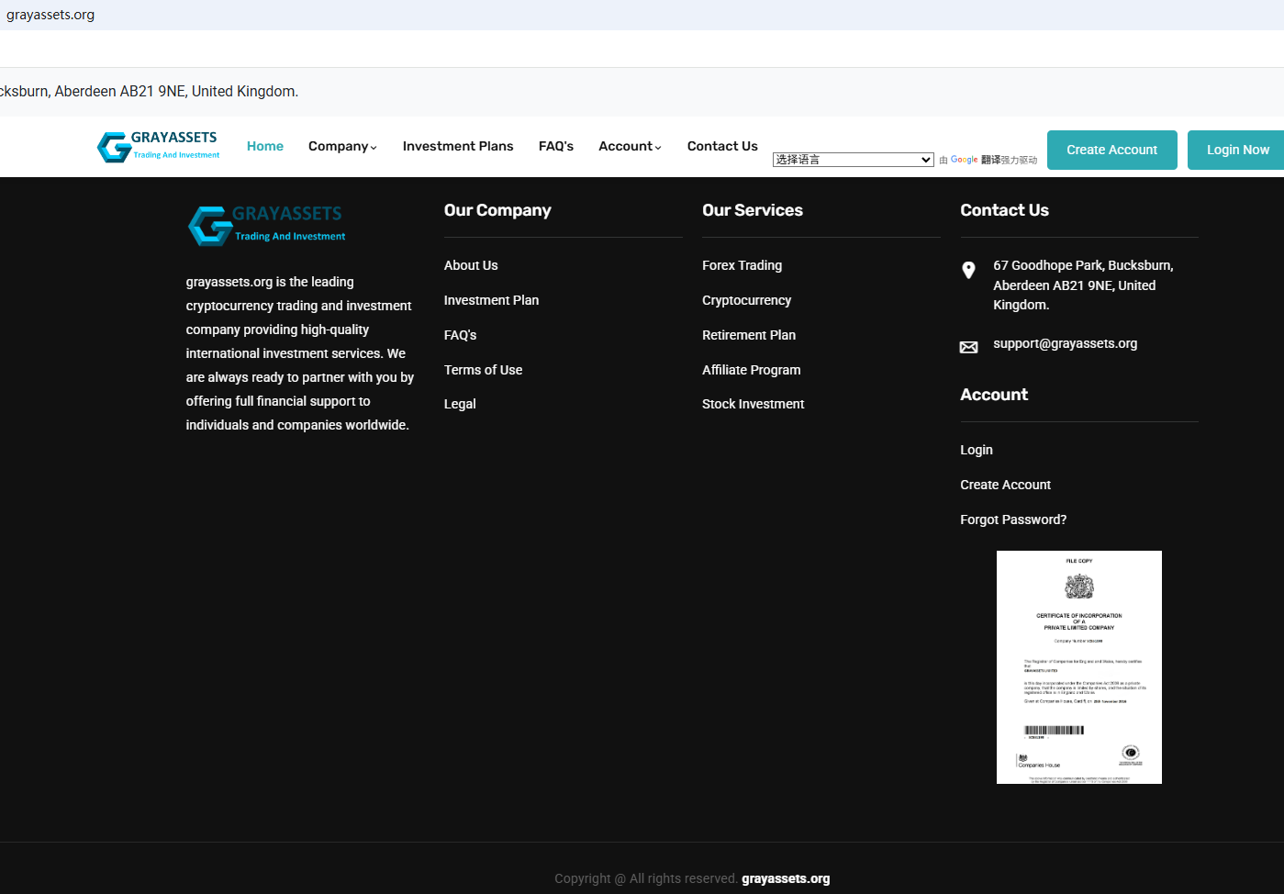Open the Forex Trading service link

coord(742,265)
